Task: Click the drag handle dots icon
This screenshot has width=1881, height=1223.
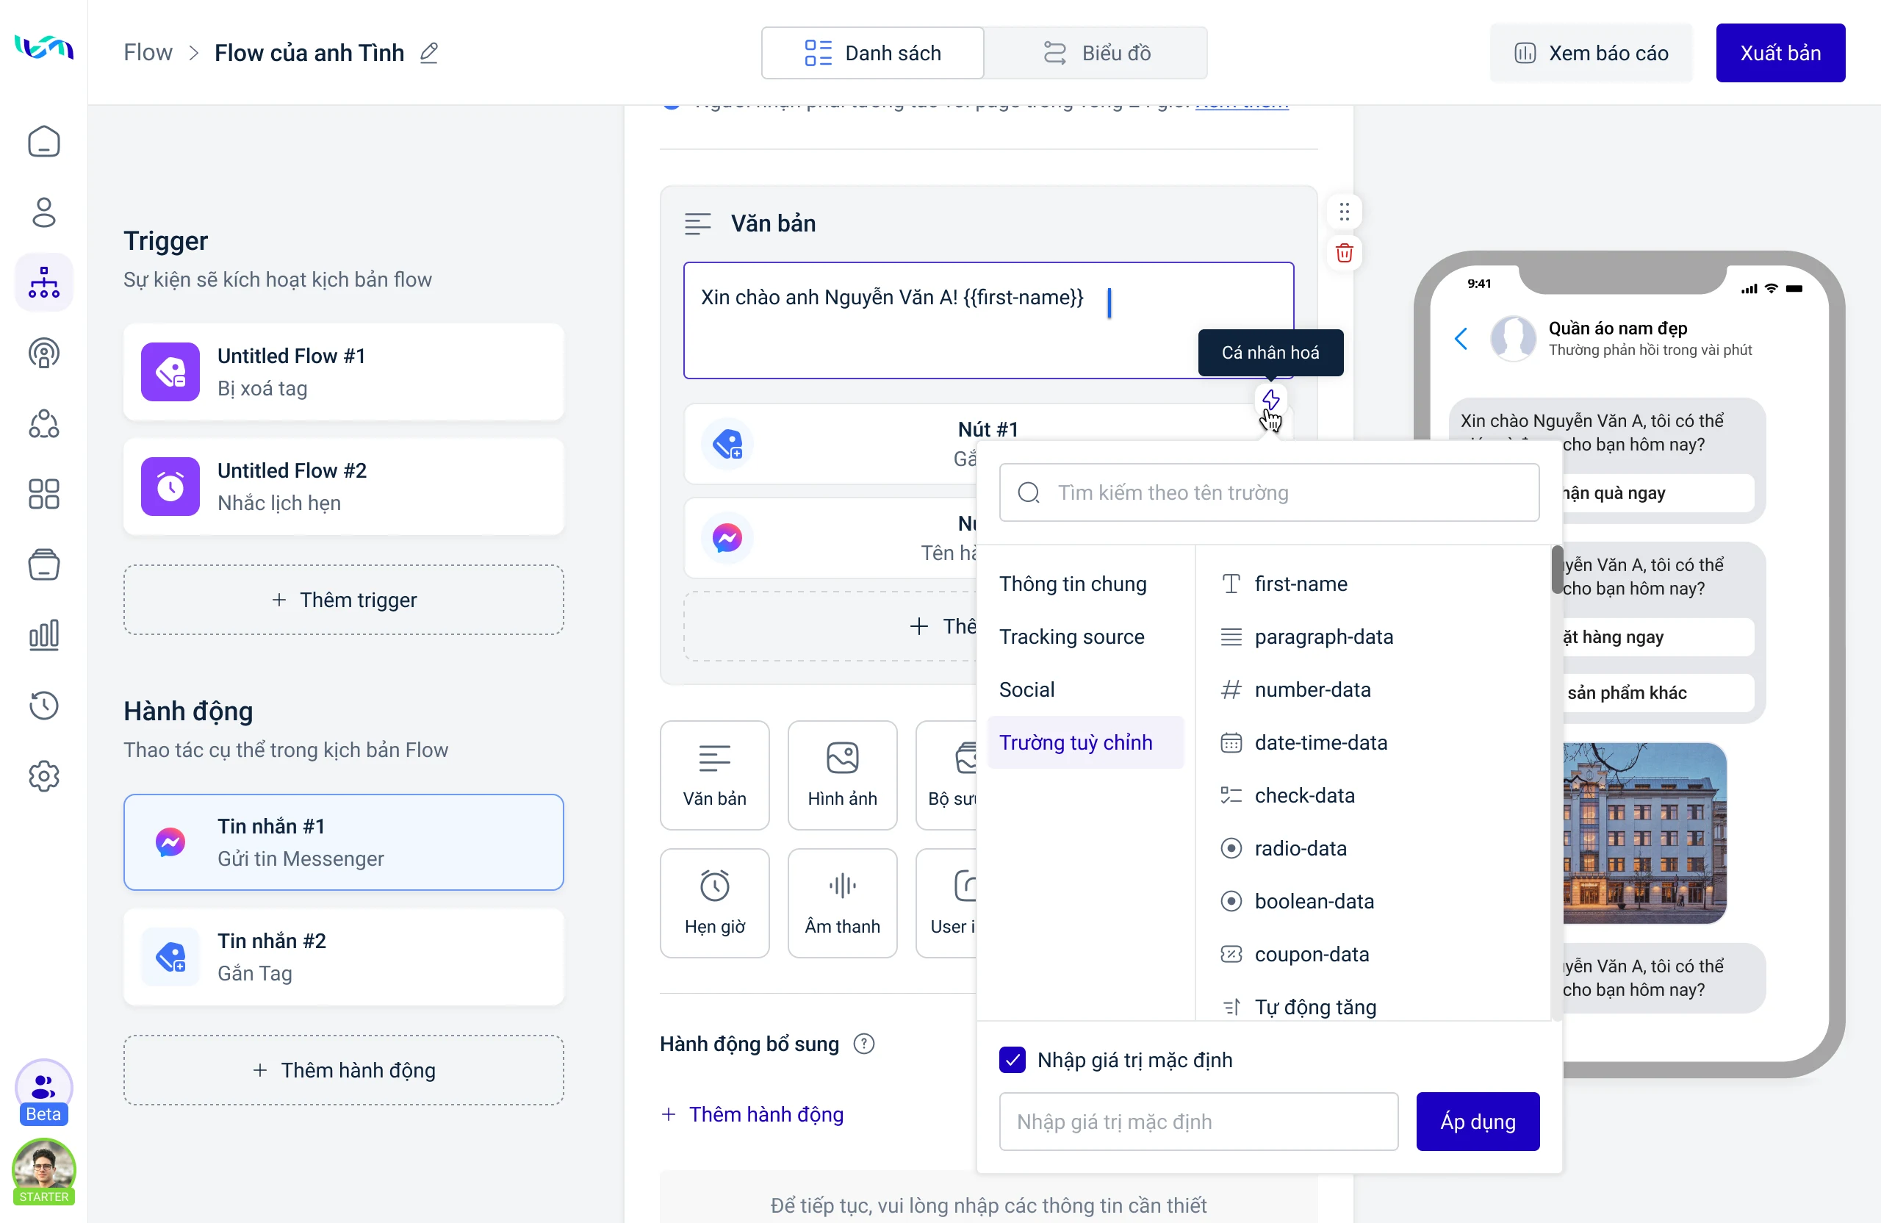Action: pos(1344,212)
